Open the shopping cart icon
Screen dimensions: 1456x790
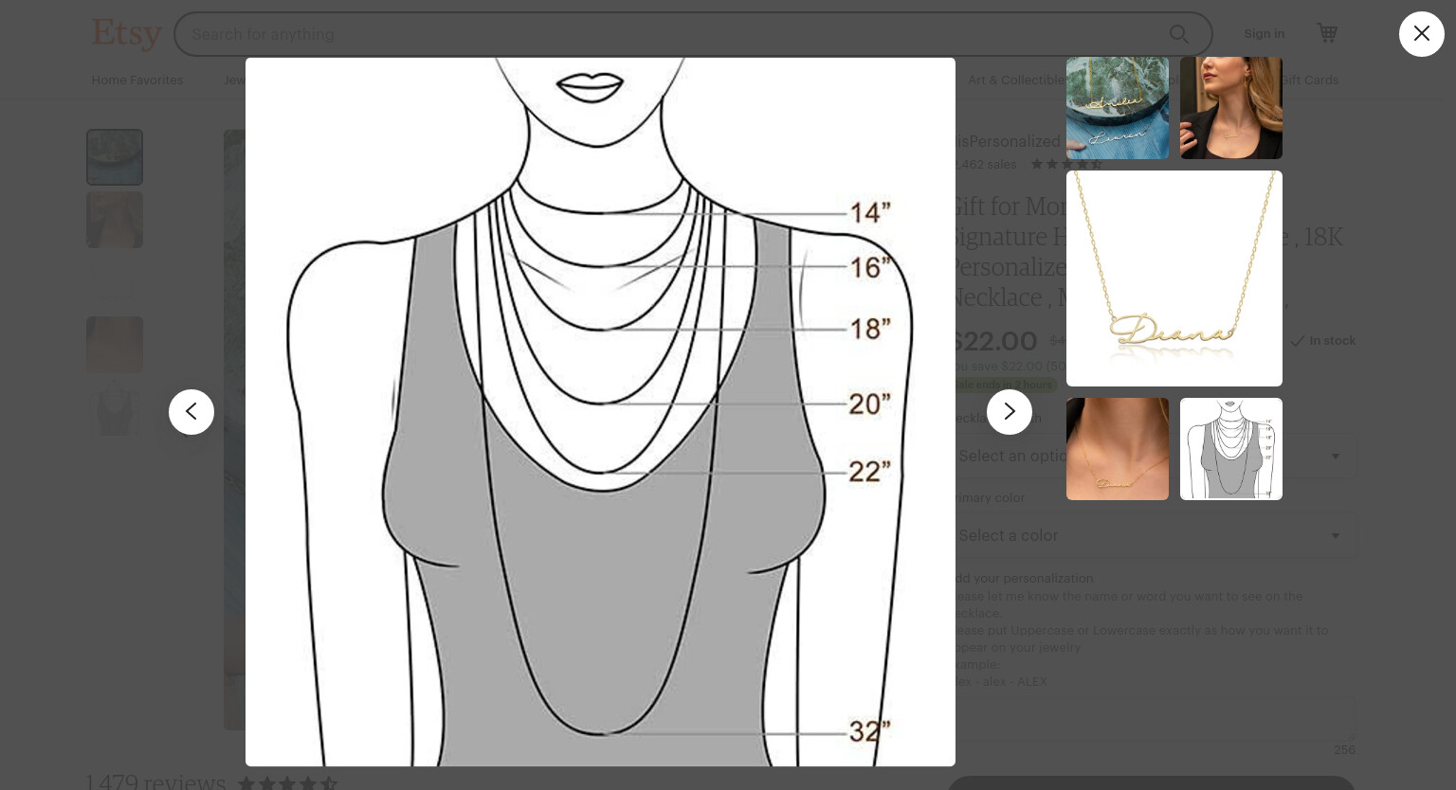[1327, 33]
